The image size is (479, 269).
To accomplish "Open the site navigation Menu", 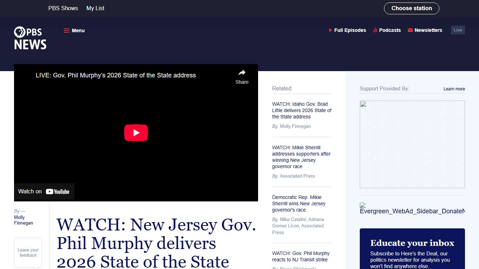I will pos(74,30).
